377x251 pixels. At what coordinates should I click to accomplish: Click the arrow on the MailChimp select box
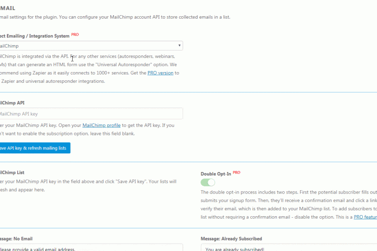[x=180, y=46]
